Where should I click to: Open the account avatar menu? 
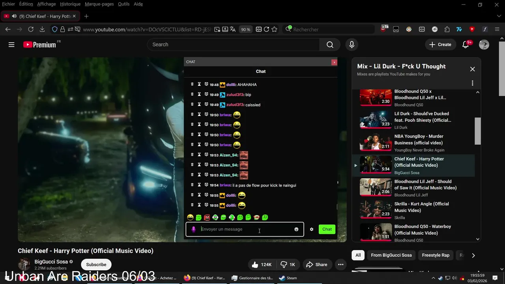[x=484, y=45]
